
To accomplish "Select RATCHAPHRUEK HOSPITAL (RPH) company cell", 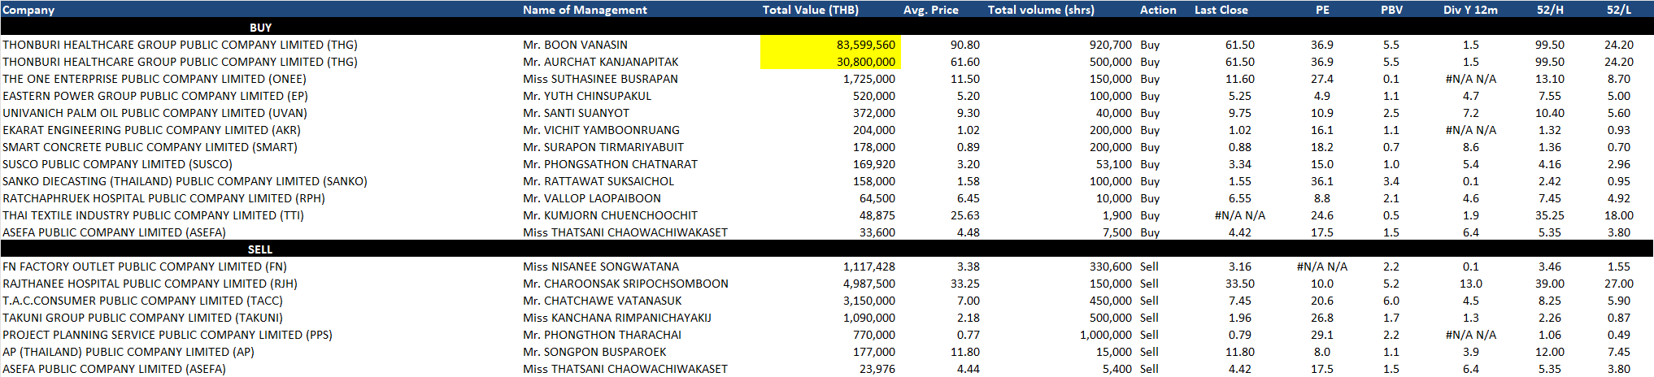I will click(x=163, y=198).
